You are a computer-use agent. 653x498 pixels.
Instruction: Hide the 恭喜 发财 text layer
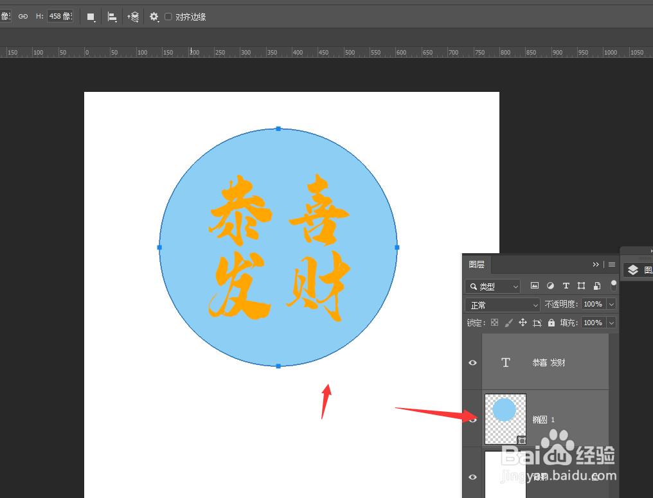[x=472, y=362]
